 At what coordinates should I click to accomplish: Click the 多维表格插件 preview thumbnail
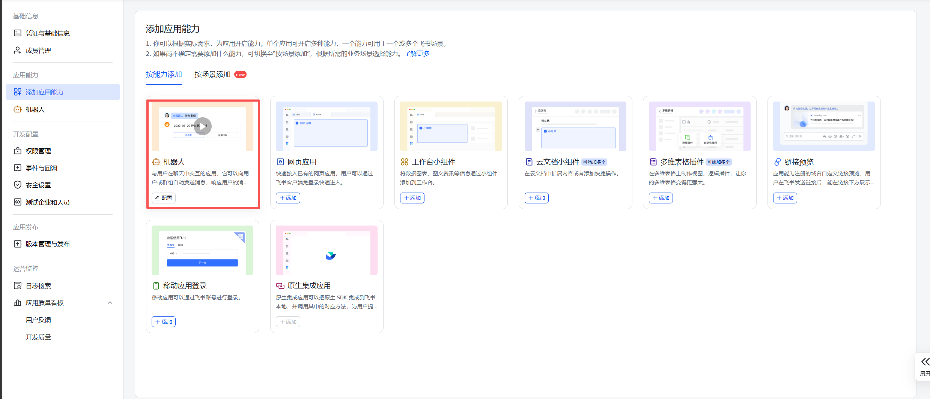click(700, 126)
